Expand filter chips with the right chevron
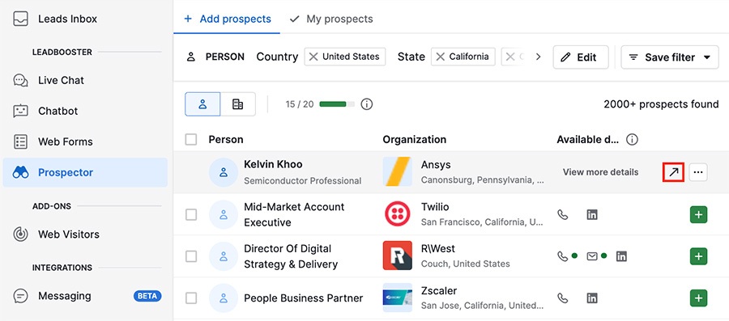729x321 pixels. coord(539,57)
